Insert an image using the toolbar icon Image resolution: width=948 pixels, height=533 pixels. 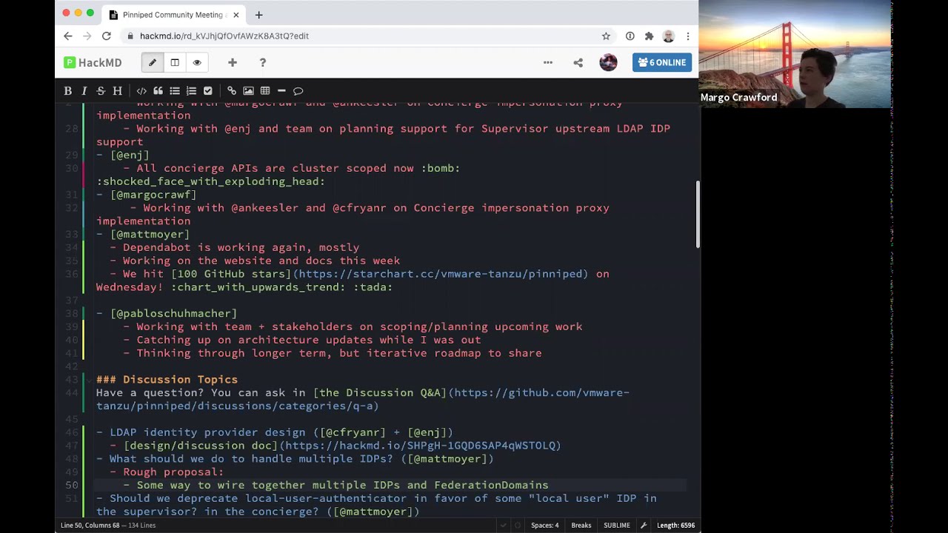point(248,91)
